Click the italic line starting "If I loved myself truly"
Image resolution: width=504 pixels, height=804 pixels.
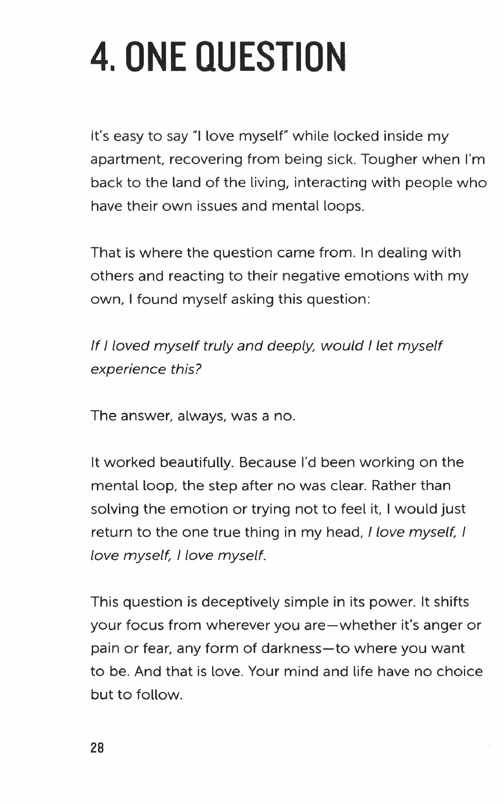pos(266,346)
